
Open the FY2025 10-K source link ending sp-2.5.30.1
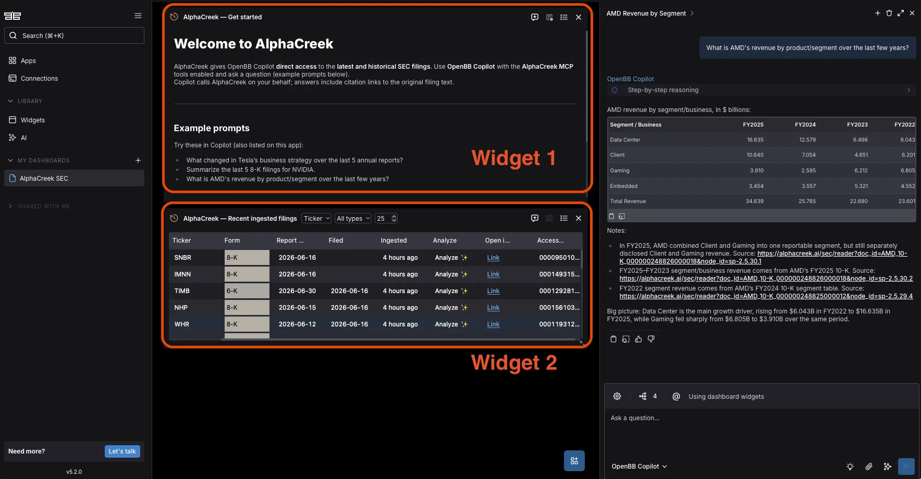pyautogui.click(x=763, y=257)
